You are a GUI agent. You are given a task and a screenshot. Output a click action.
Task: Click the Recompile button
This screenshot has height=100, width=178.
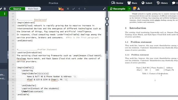118,9
